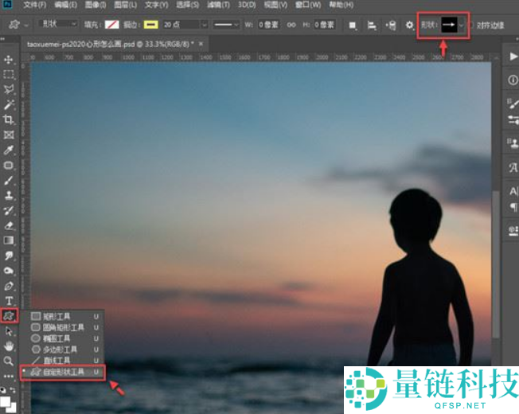519x414 pixels.
Task: Select the Polygonal Lasso tool
Action: [8, 89]
